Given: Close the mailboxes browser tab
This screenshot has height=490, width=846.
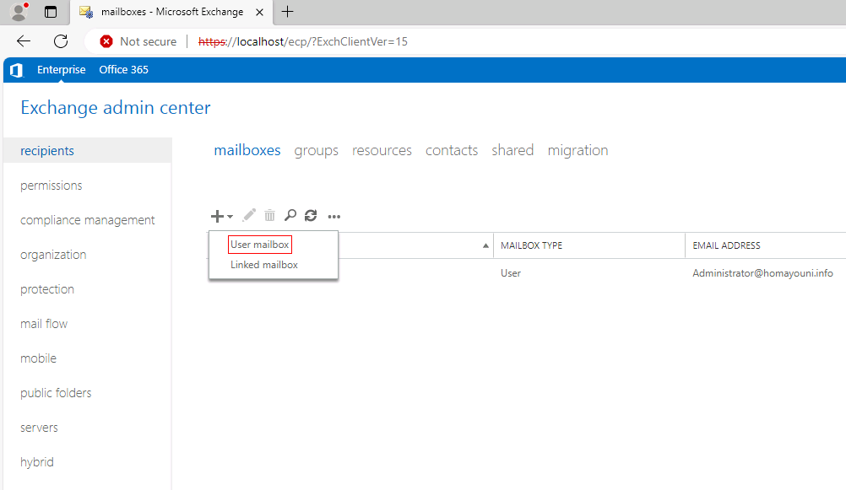Looking at the screenshot, I should [x=259, y=12].
